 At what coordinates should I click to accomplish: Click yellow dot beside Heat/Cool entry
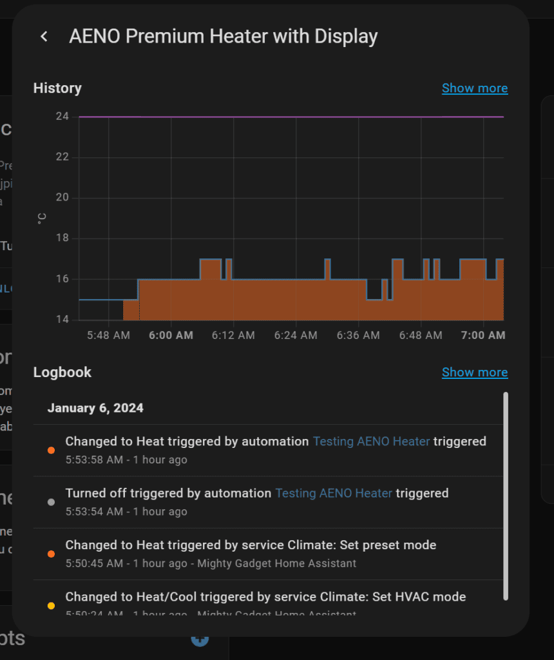pyautogui.click(x=52, y=605)
